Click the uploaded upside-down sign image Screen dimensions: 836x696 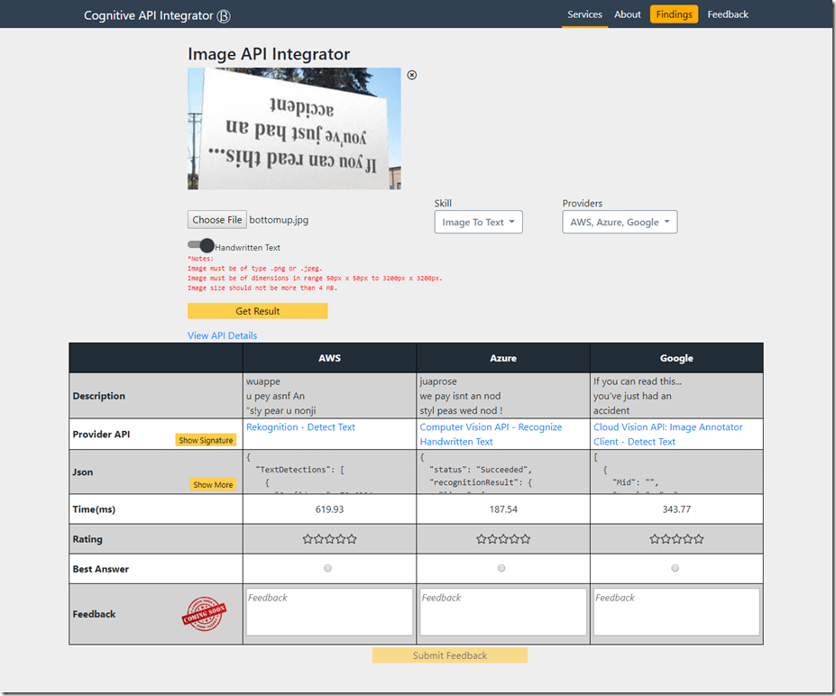(x=294, y=128)
